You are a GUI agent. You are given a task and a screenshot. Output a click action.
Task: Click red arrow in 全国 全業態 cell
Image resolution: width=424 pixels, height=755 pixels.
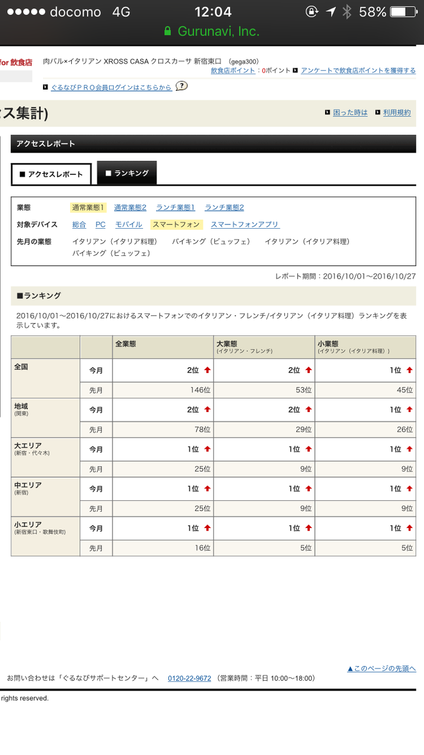(x=207, y=370)
